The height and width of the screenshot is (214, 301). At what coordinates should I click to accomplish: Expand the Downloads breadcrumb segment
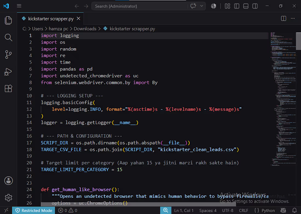pyautogui.click(x=85, y=29)
